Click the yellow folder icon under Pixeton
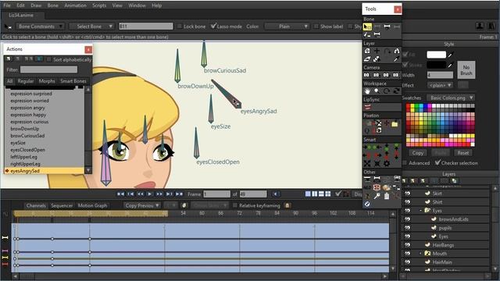 point(395,123)
